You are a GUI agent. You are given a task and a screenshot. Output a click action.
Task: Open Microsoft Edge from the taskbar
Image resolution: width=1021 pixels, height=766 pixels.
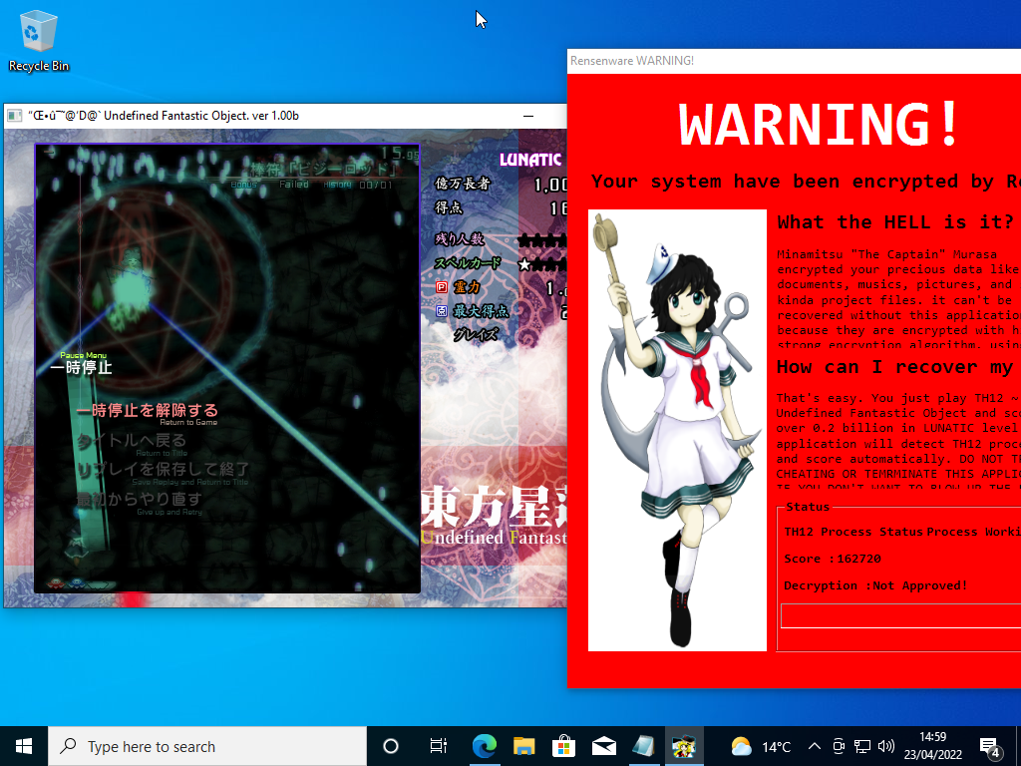pos(485,746)
